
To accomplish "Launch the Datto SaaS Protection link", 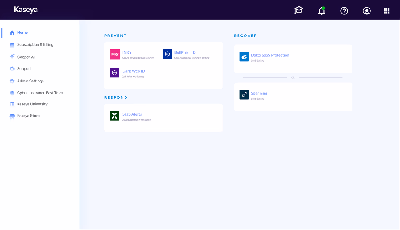I will click(270, 55).
